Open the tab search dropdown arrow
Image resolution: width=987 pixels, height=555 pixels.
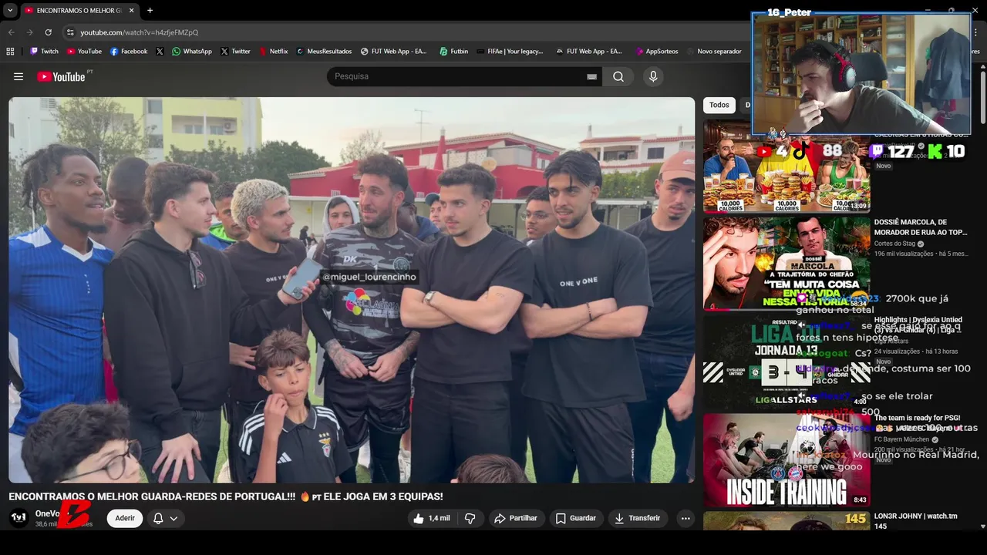tap(10, 10)
